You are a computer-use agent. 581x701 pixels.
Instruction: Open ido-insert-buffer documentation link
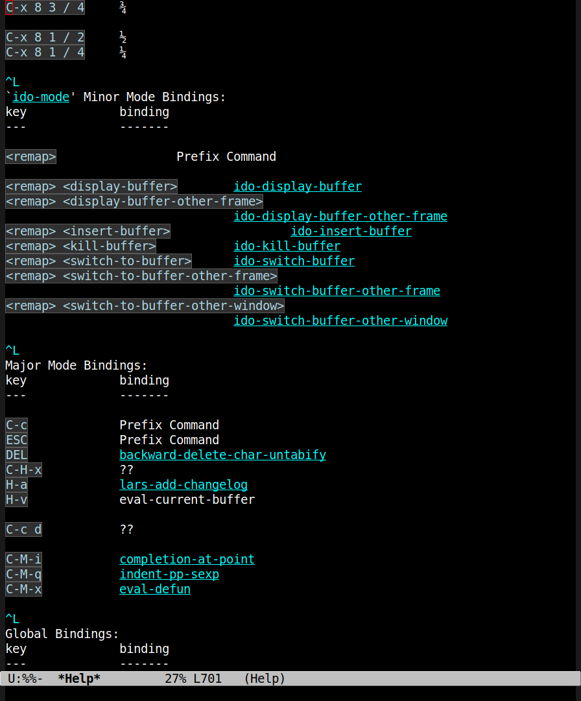[351, 231]
